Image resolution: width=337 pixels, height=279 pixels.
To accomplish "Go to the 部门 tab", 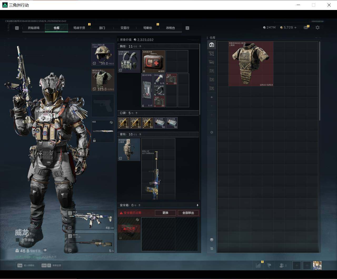I will [102, 28].
